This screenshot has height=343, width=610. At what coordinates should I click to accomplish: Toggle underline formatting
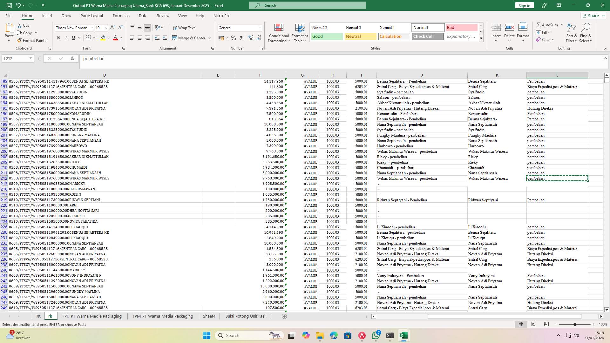tap(73, 38)
